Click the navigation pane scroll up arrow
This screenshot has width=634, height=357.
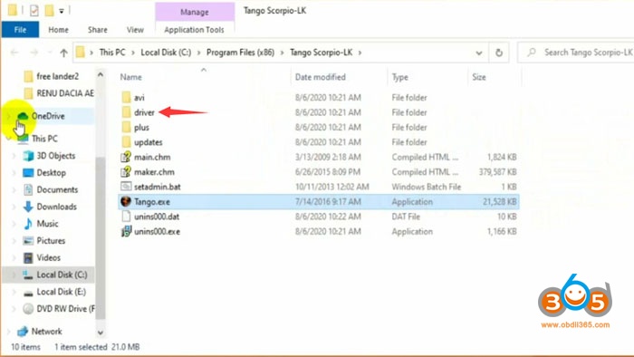click(x=101, y=75)
